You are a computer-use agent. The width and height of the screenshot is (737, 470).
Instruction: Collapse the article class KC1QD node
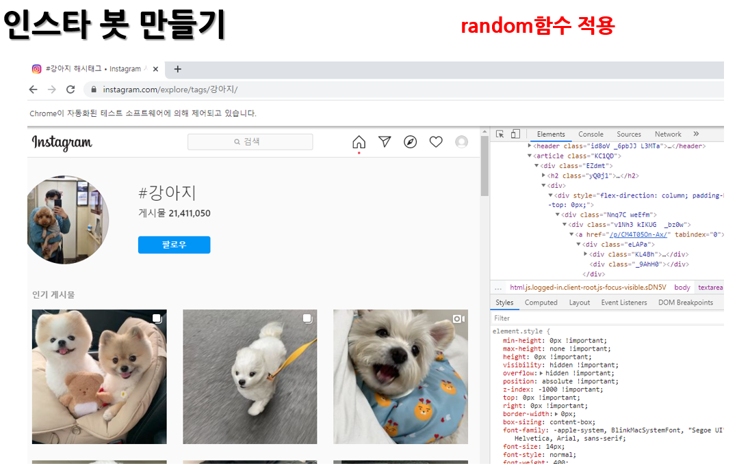tap(529, 156)
